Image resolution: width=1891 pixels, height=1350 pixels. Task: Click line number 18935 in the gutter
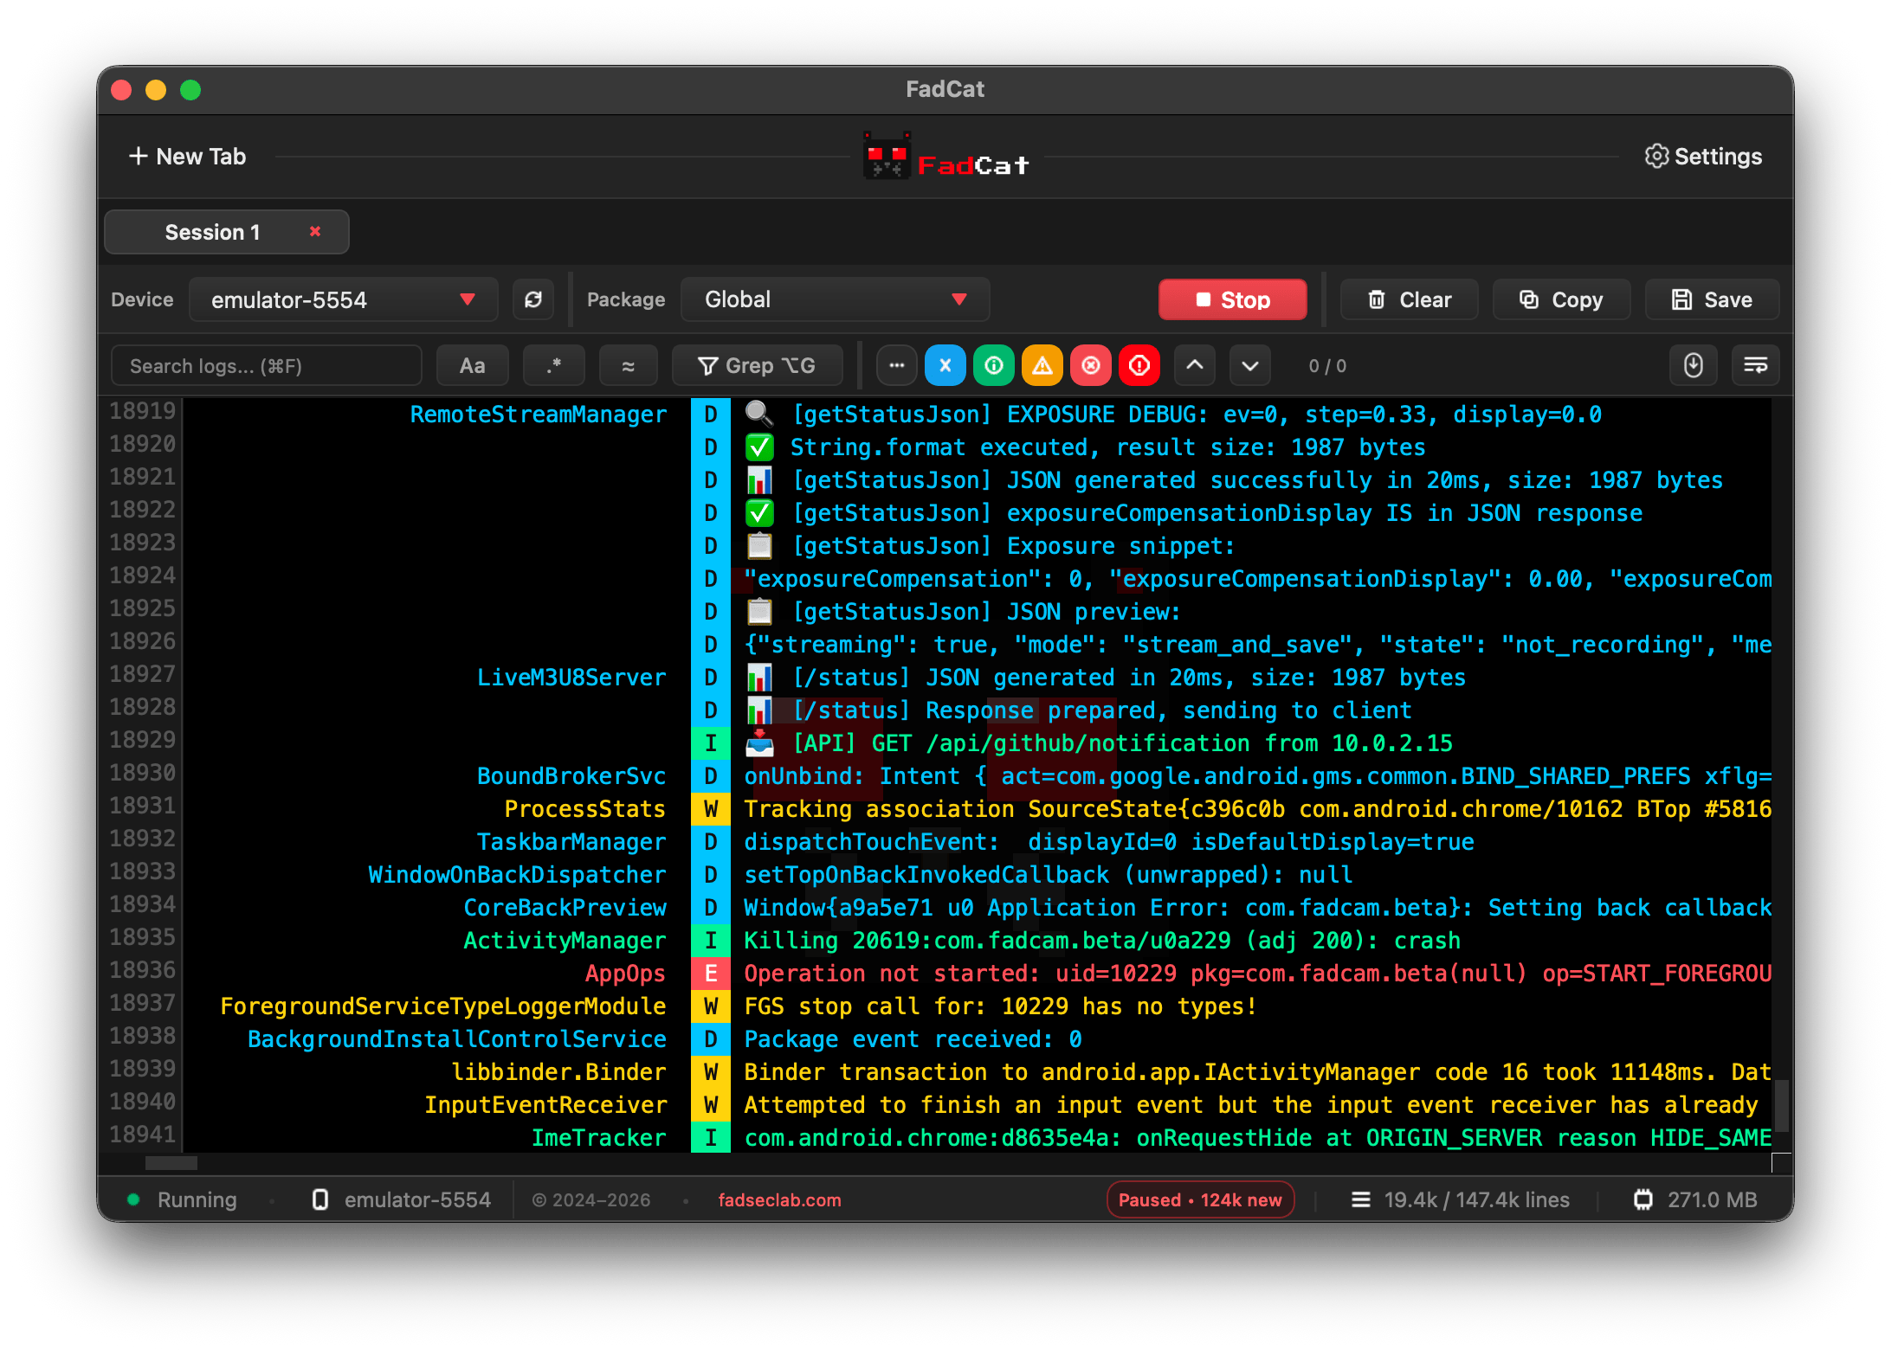142,937
